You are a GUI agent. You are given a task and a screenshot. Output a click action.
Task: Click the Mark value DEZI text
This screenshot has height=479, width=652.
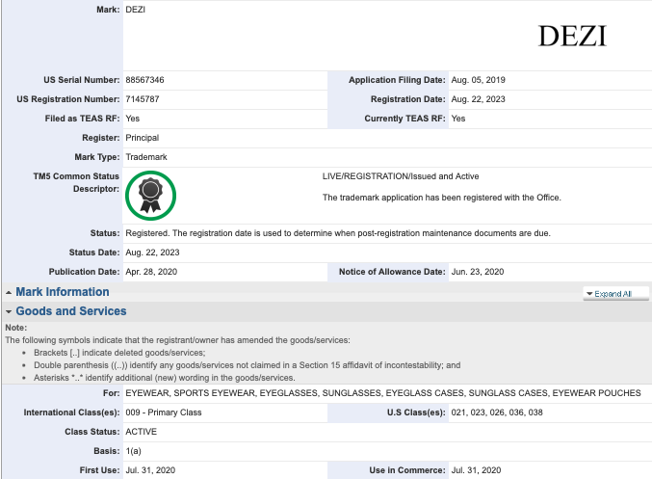tap(135, 10)
